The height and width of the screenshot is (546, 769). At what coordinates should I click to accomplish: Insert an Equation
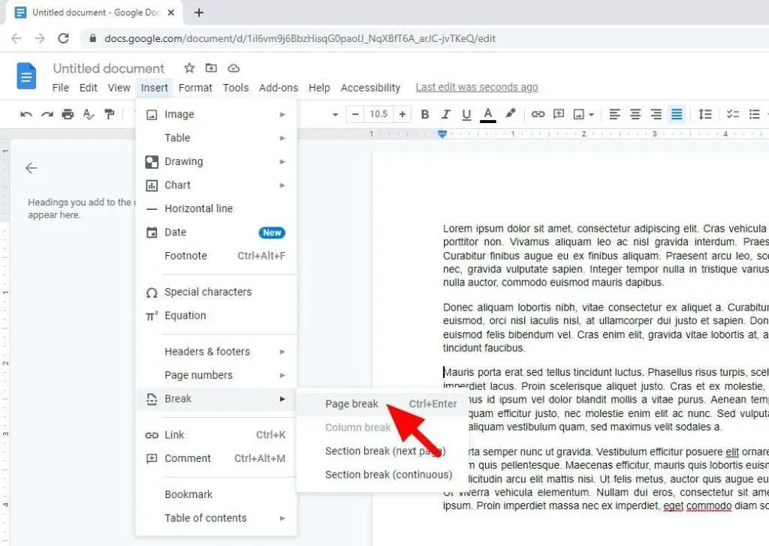point(216,315)
